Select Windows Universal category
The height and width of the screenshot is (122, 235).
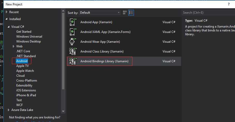[x=29, y=37]
